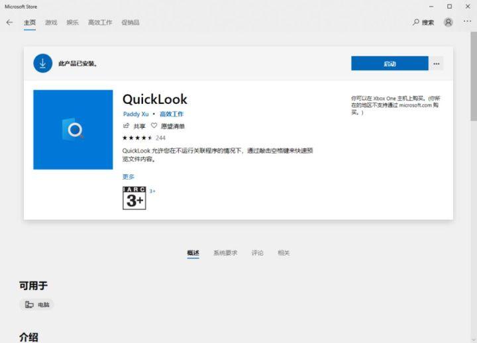Switch to the 娱乐 tab
The height and width of the screenshot is (343, 477).
[x=72, y=23]
